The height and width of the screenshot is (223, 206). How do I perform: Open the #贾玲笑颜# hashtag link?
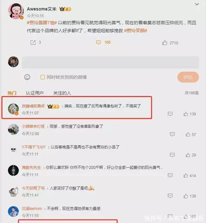[x=136, y=31]
